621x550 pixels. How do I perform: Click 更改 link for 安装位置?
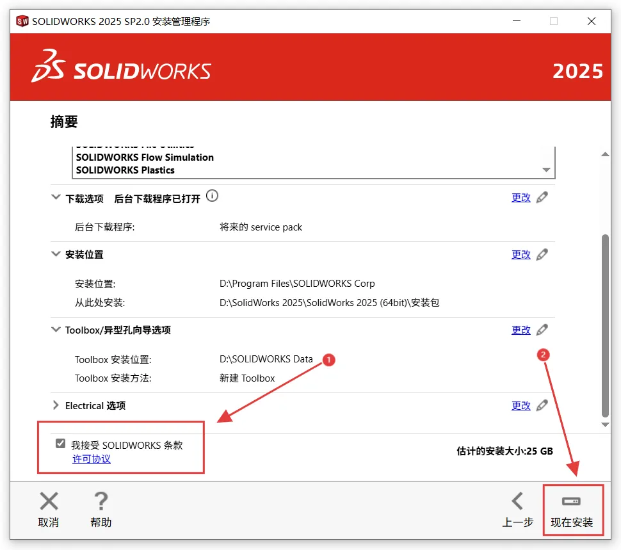tap(520, 255)
